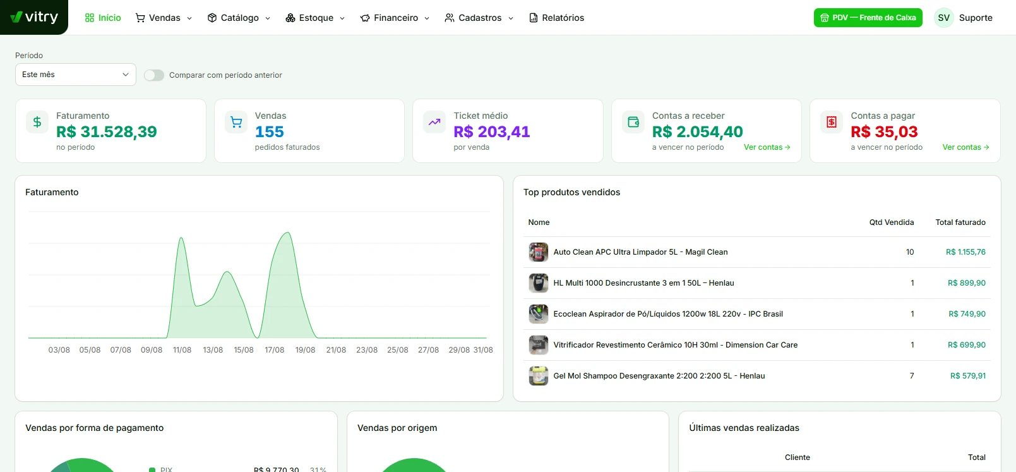The image size is (1016, 472).
Task: Click the SV user avatar
Action: coord(944,18)
